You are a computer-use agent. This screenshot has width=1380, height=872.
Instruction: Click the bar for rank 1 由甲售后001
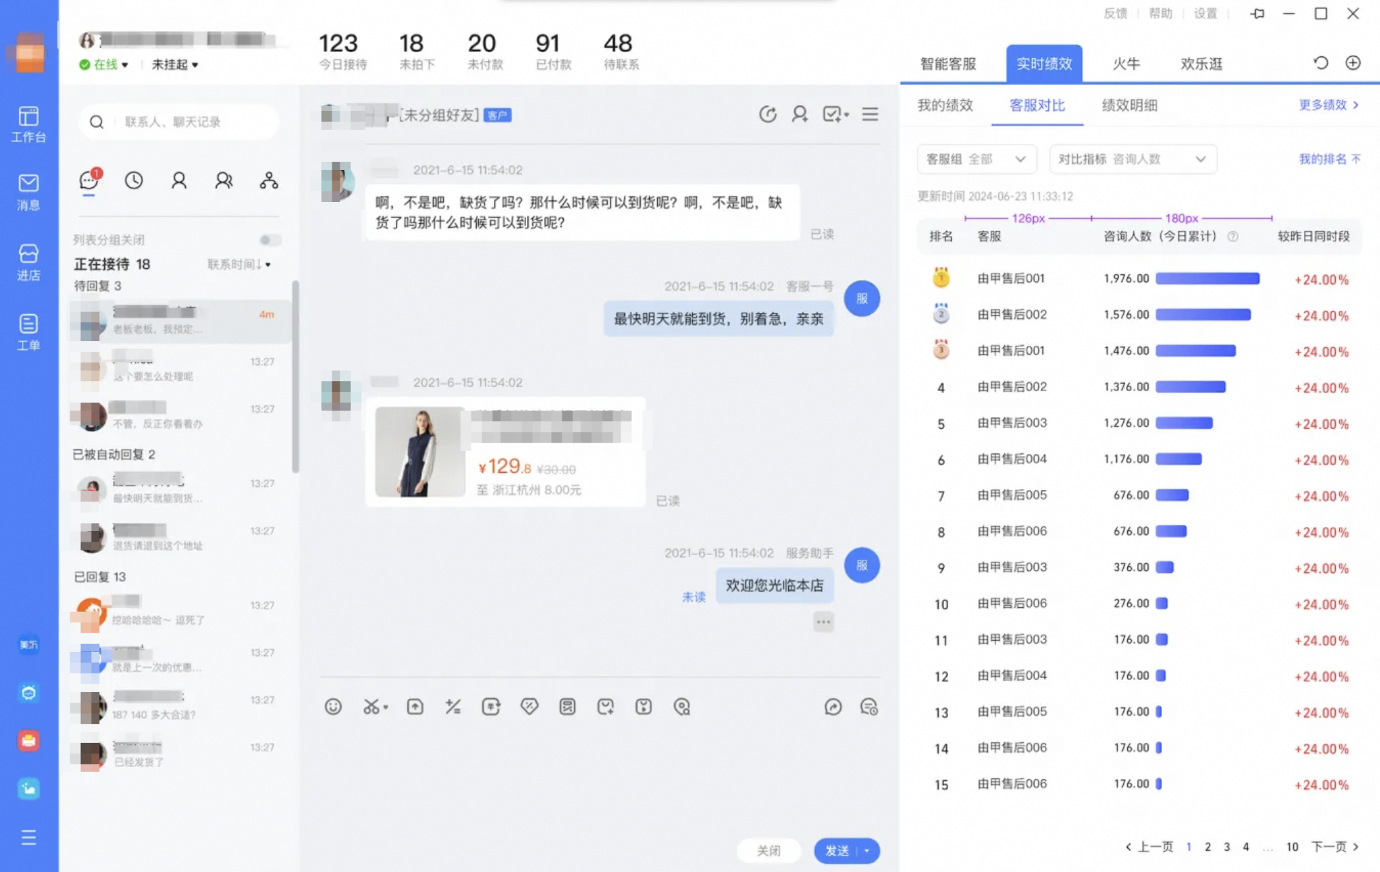pyautogui.click(x=1207, y=279)
